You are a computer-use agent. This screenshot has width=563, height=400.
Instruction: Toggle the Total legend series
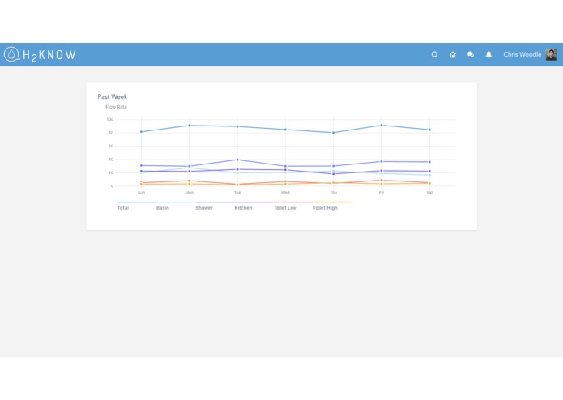pos(123,208)
